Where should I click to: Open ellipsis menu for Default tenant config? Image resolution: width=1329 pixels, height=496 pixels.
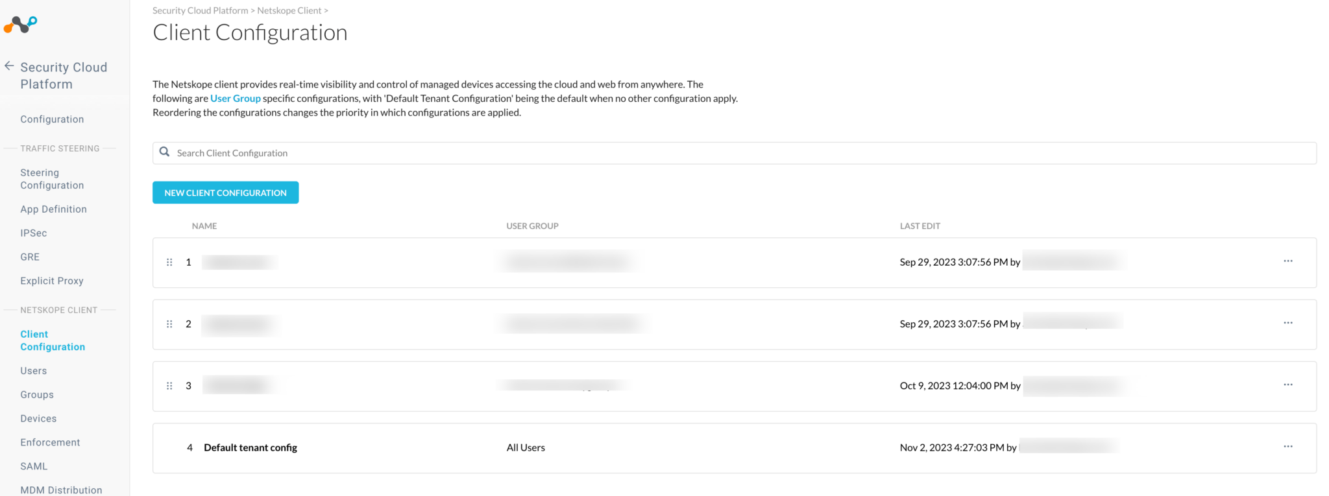[x=1287, y=447]
